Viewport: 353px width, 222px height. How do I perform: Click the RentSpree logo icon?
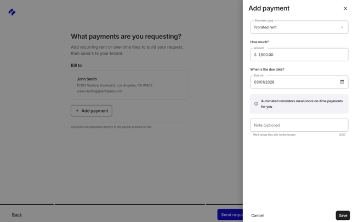(12, 12)
